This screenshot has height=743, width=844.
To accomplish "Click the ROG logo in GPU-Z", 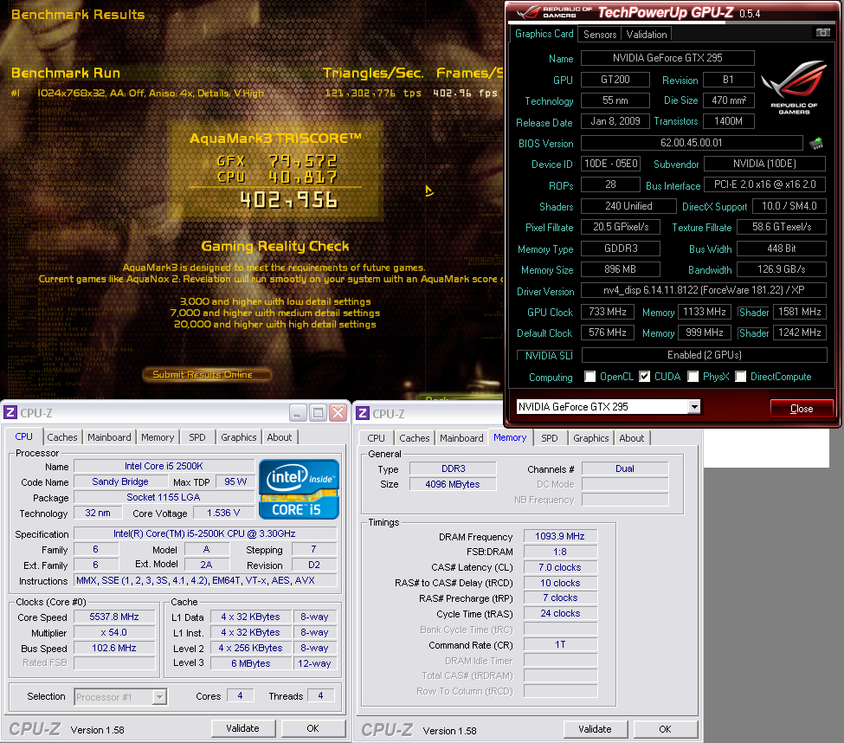I will pyautogui.click(x=794, y=87).
